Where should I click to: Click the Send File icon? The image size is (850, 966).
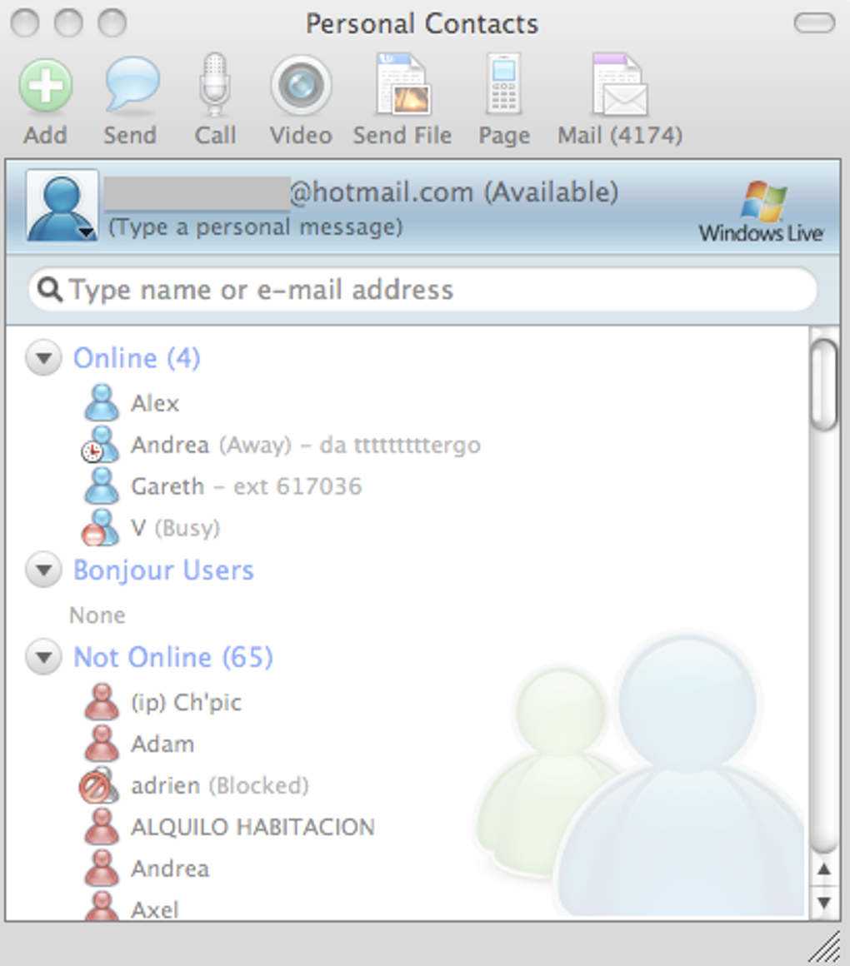click(403, 84)
